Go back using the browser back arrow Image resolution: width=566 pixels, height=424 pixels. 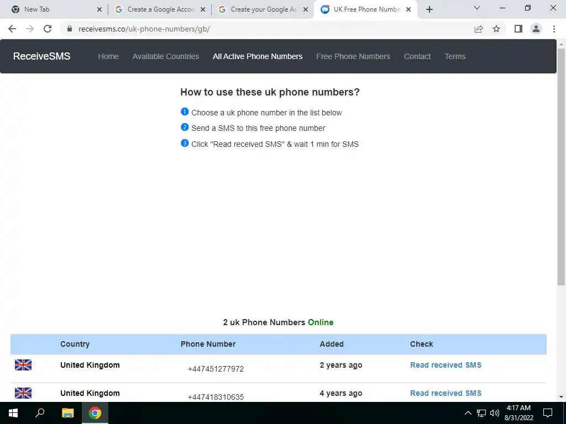tap(12, 29)
